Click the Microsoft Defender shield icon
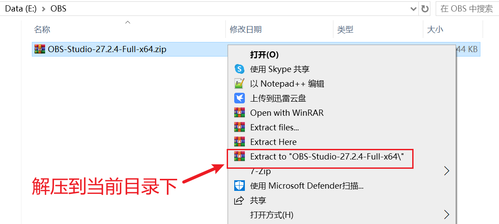The image size is (499, 224). pos(240,186)
